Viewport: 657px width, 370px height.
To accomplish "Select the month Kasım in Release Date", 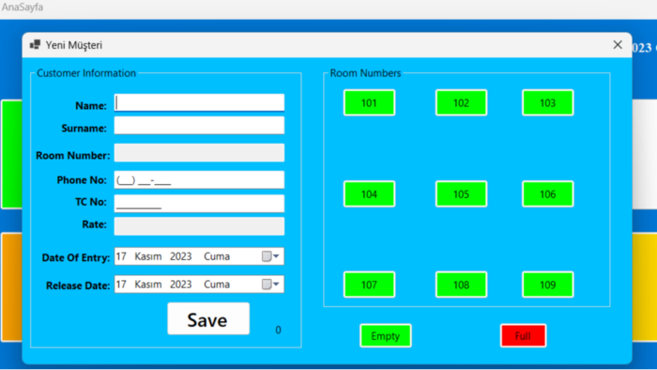I will coord(148,285).
